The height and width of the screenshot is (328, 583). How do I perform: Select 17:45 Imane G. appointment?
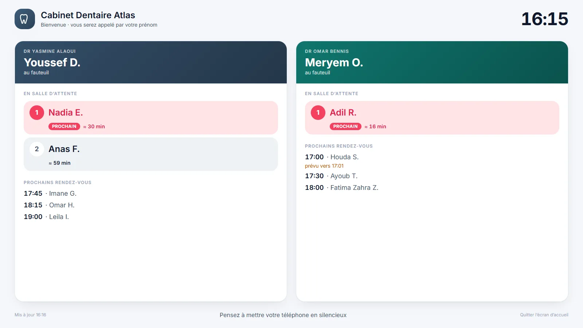(50, 194)
